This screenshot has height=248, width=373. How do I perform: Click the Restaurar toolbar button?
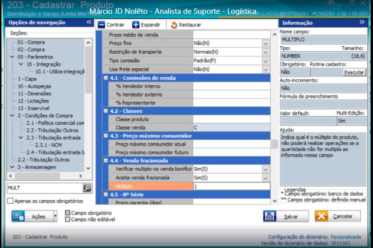tap(186, 25)
